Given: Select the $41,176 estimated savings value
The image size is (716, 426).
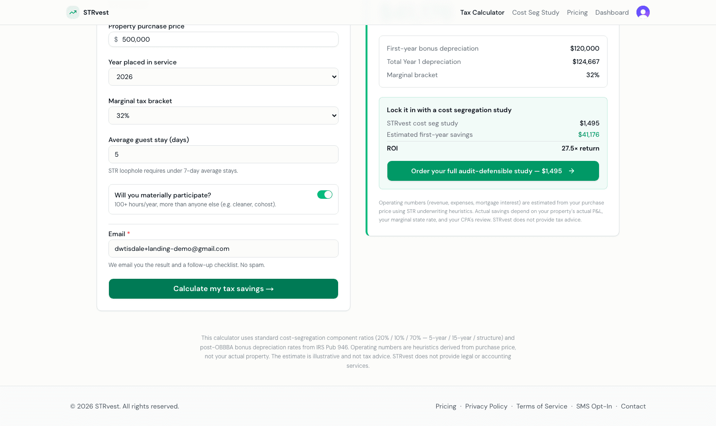Looking at the screenshot, I should pyautogui.click(x=589, y=134).
